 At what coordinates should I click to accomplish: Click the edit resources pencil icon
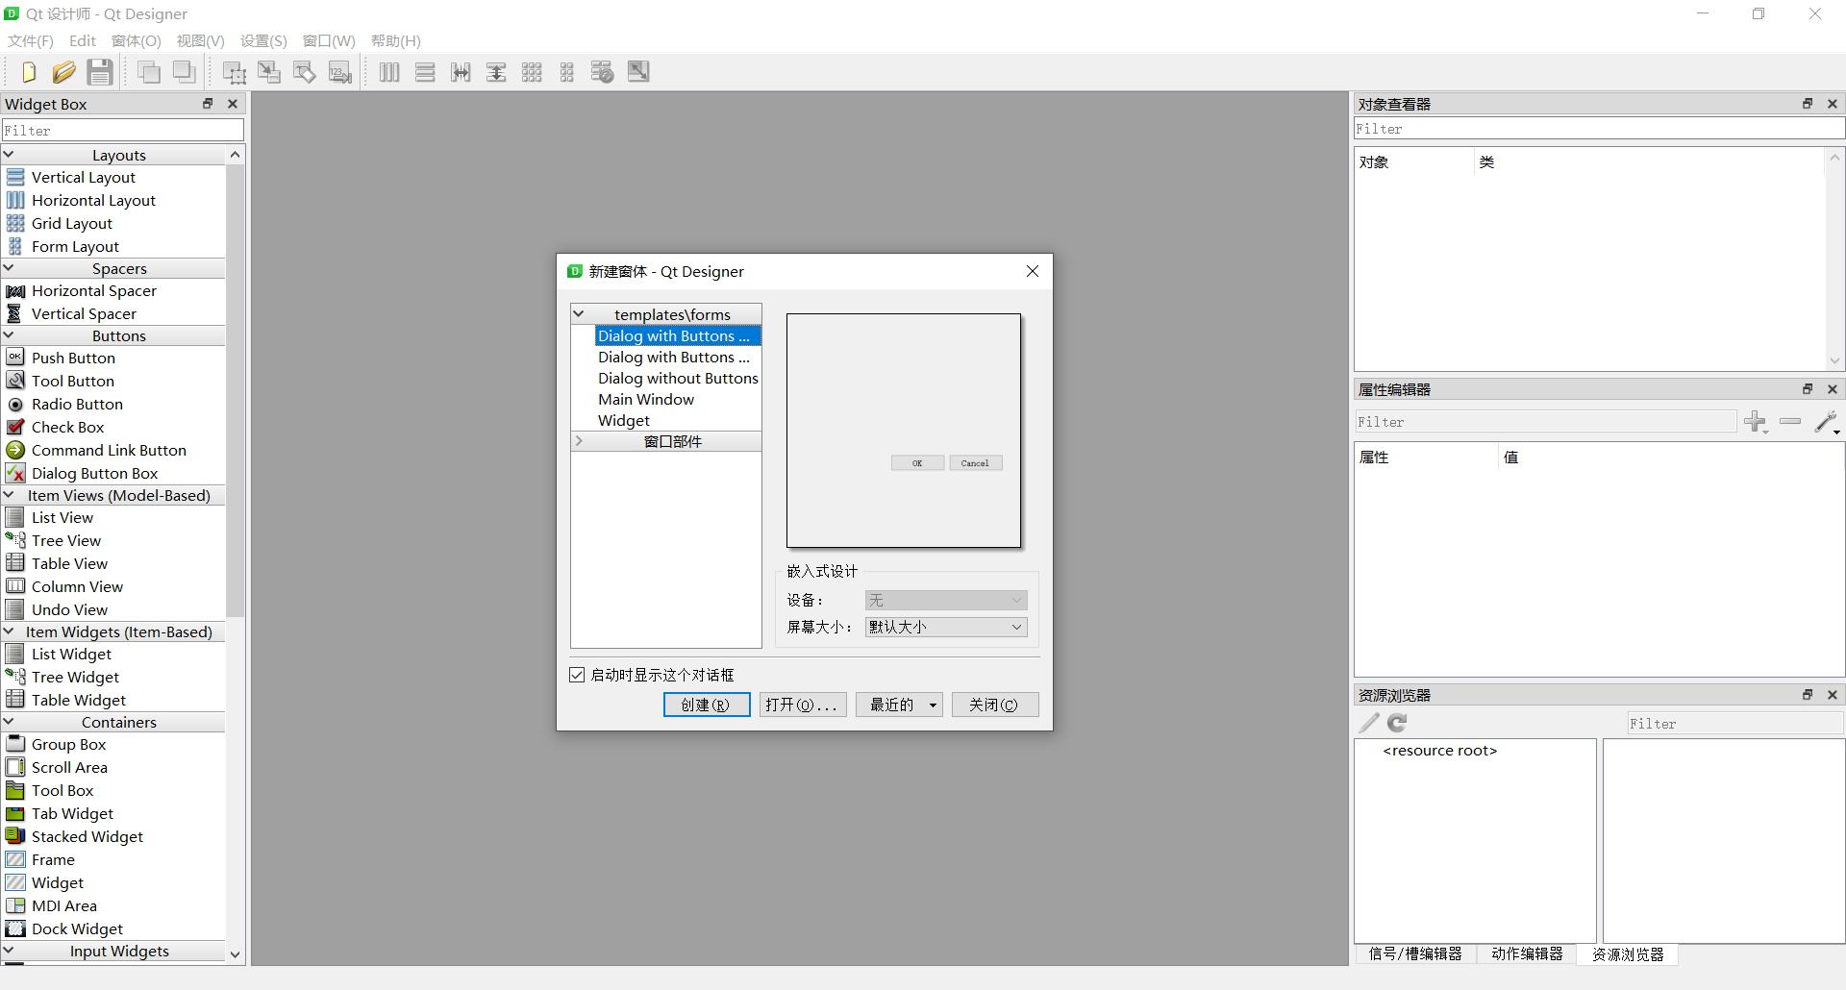(1369, 723)
